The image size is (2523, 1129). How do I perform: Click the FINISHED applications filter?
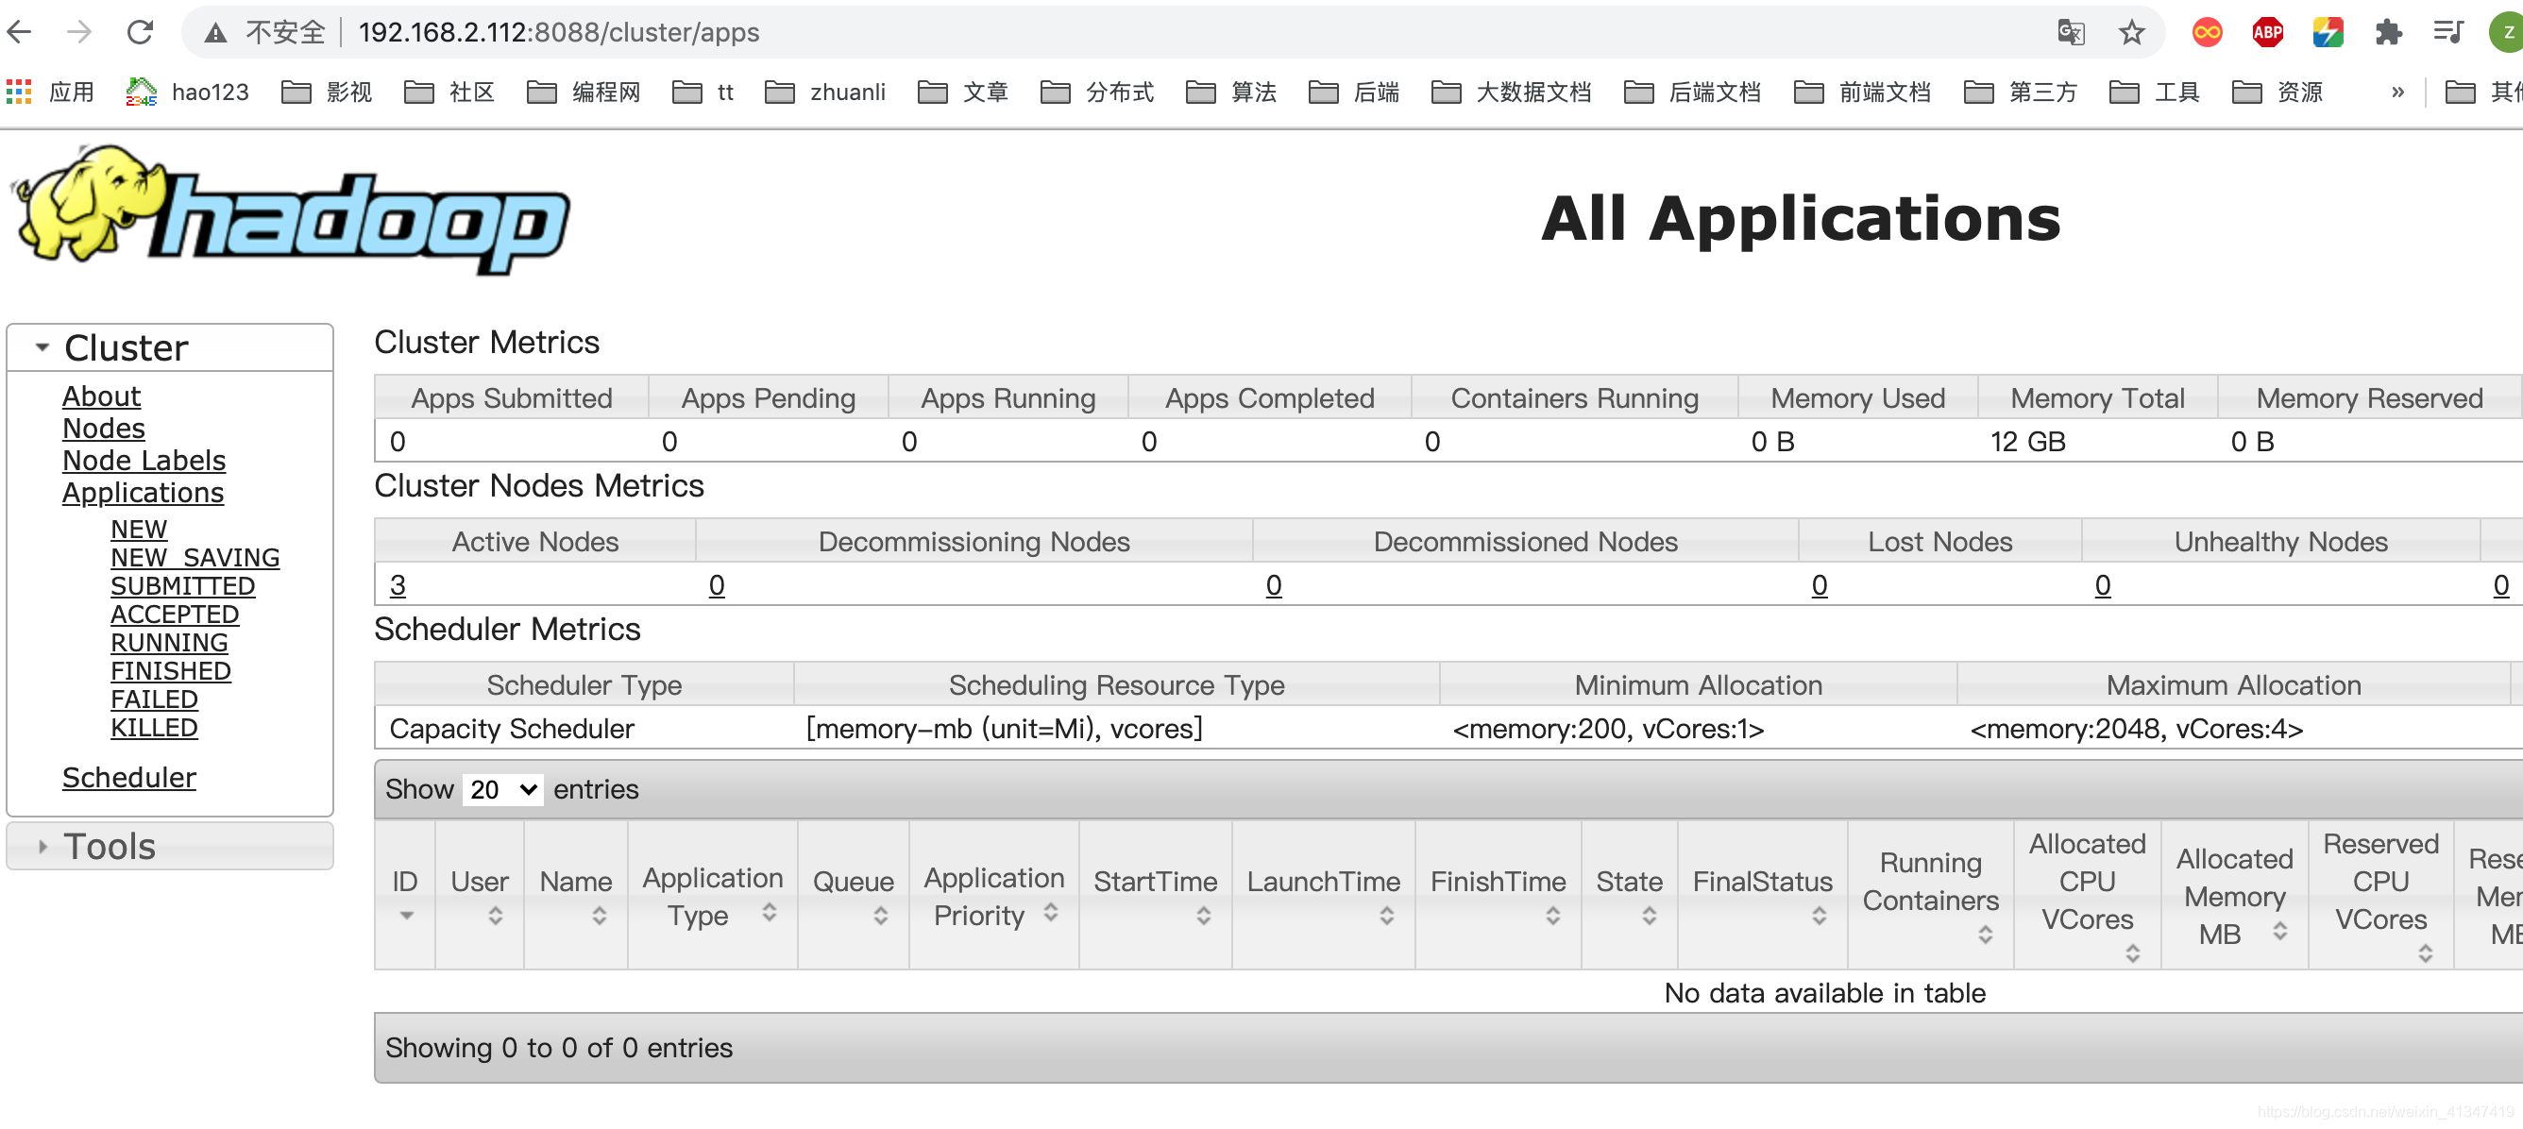tap(171, 670)
